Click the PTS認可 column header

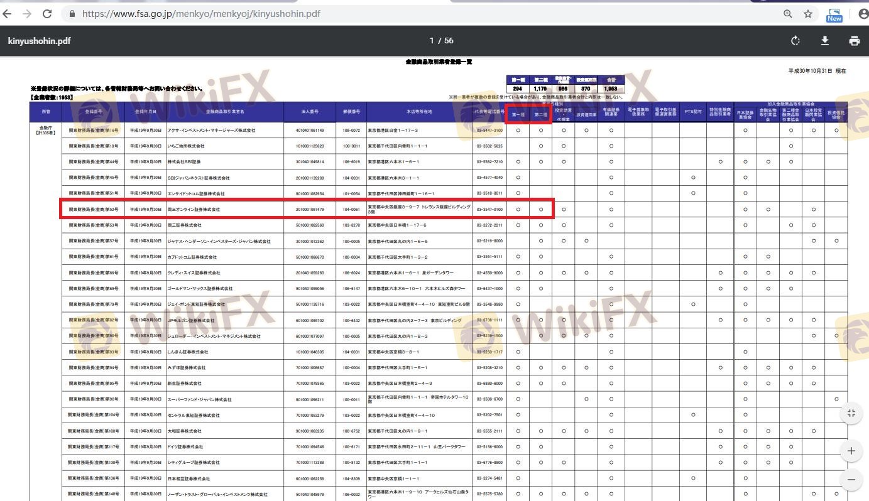tap(692, 112)
